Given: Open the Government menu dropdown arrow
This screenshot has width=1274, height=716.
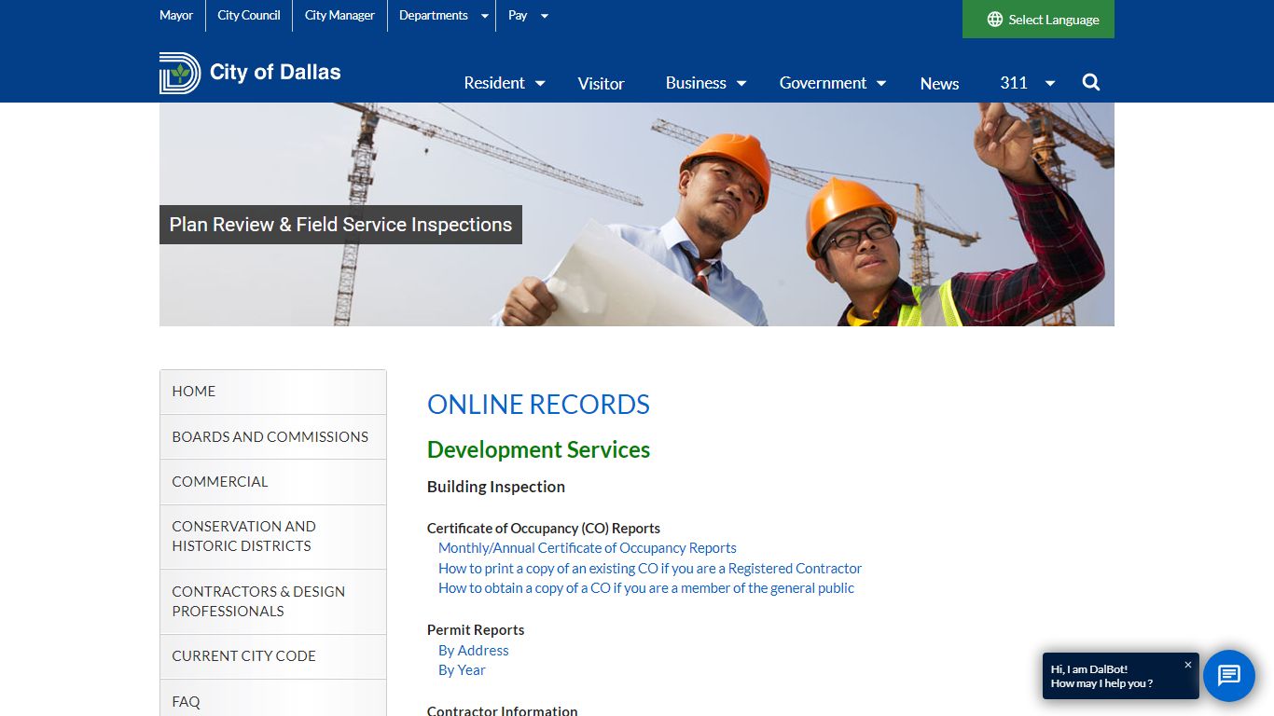Looking at the screenshot, I should pos(882,84).
